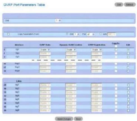
Task: Click the GVRP Port Parameters Table title
Action: coord(24,5)
